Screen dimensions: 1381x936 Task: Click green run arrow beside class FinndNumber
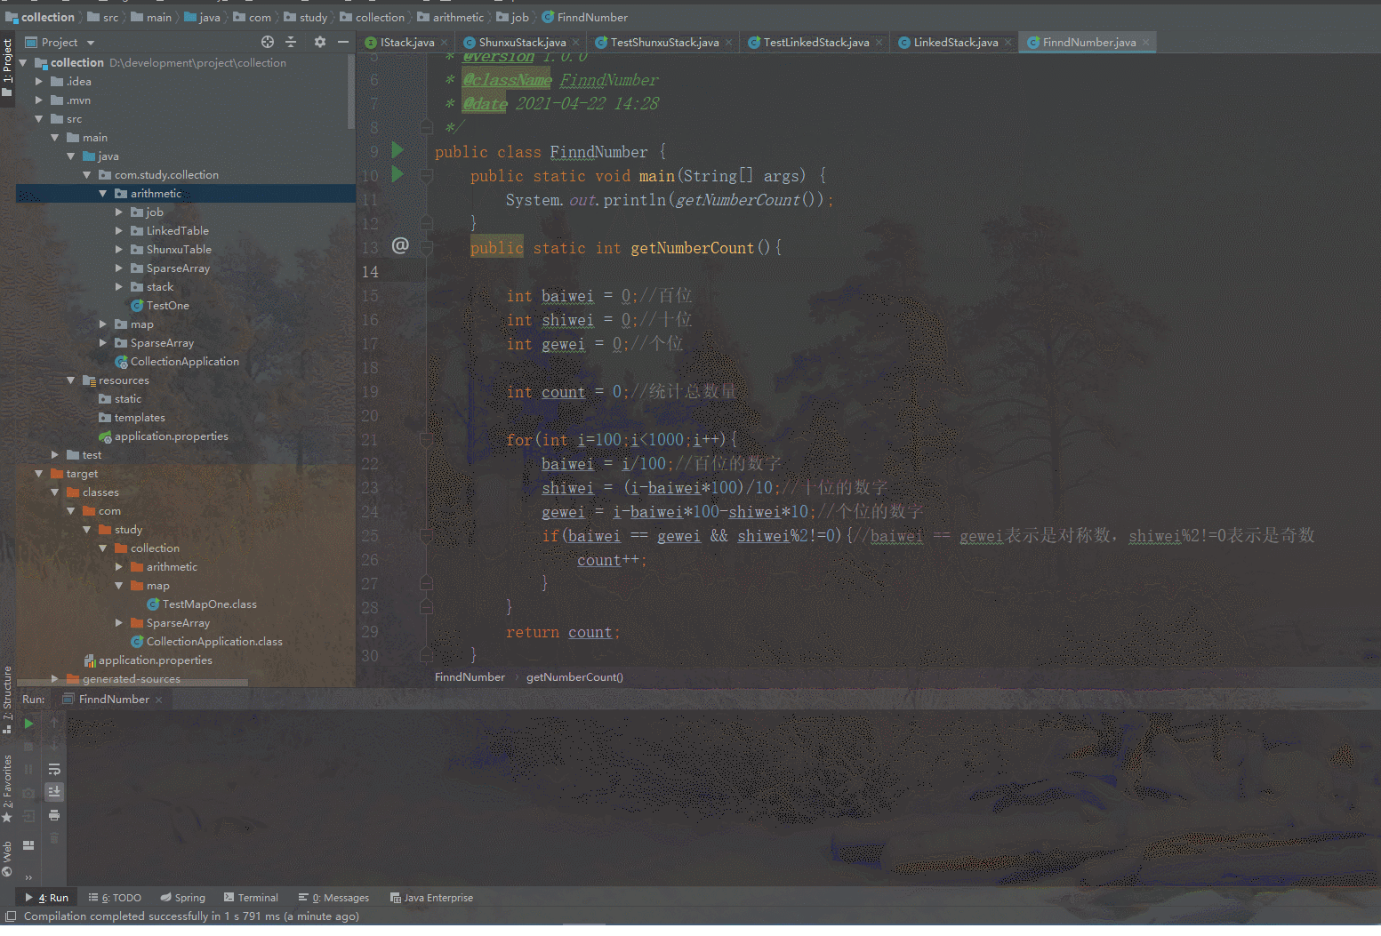pos(398,150)
